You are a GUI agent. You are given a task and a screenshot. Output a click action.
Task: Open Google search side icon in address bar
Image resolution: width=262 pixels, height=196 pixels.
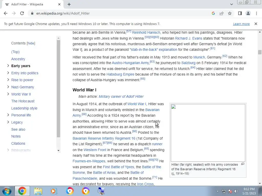[213, 13]
